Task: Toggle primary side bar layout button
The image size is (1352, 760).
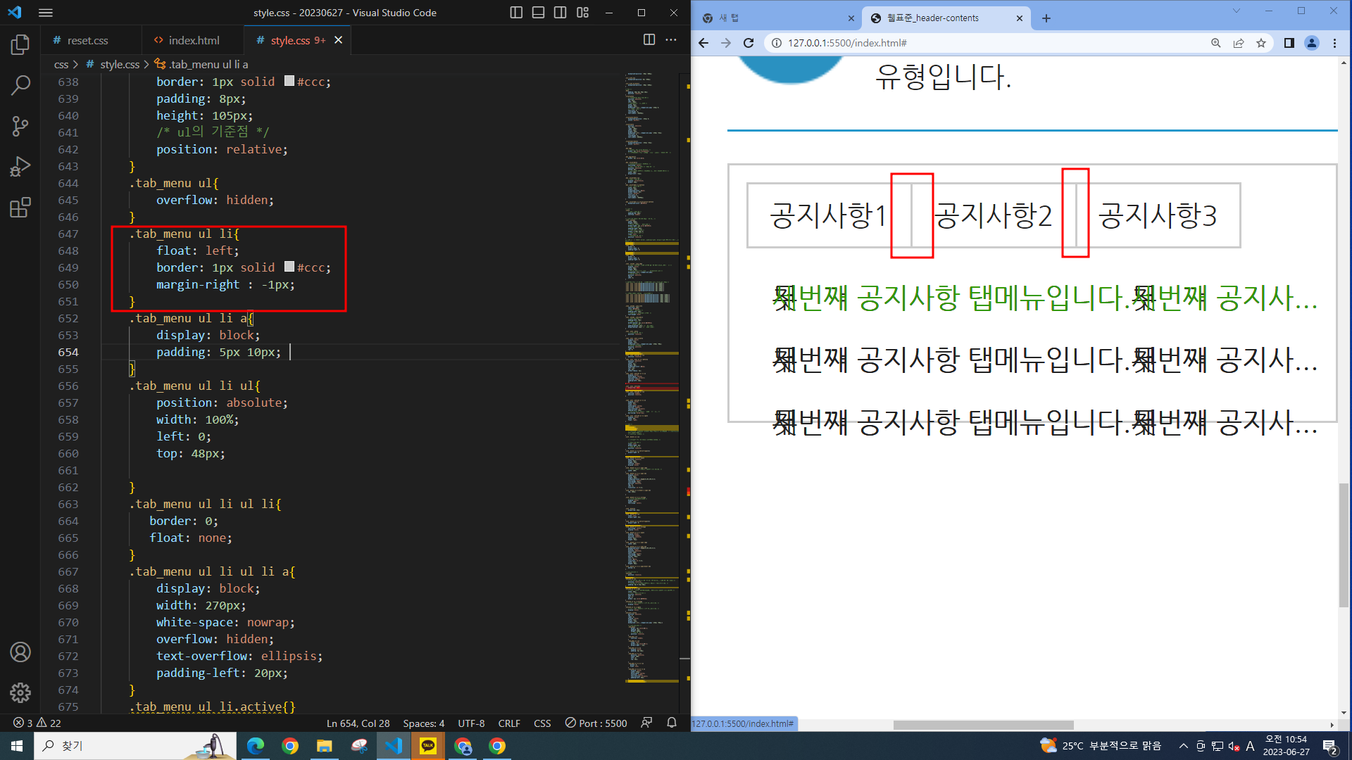Action: point(516,13)
